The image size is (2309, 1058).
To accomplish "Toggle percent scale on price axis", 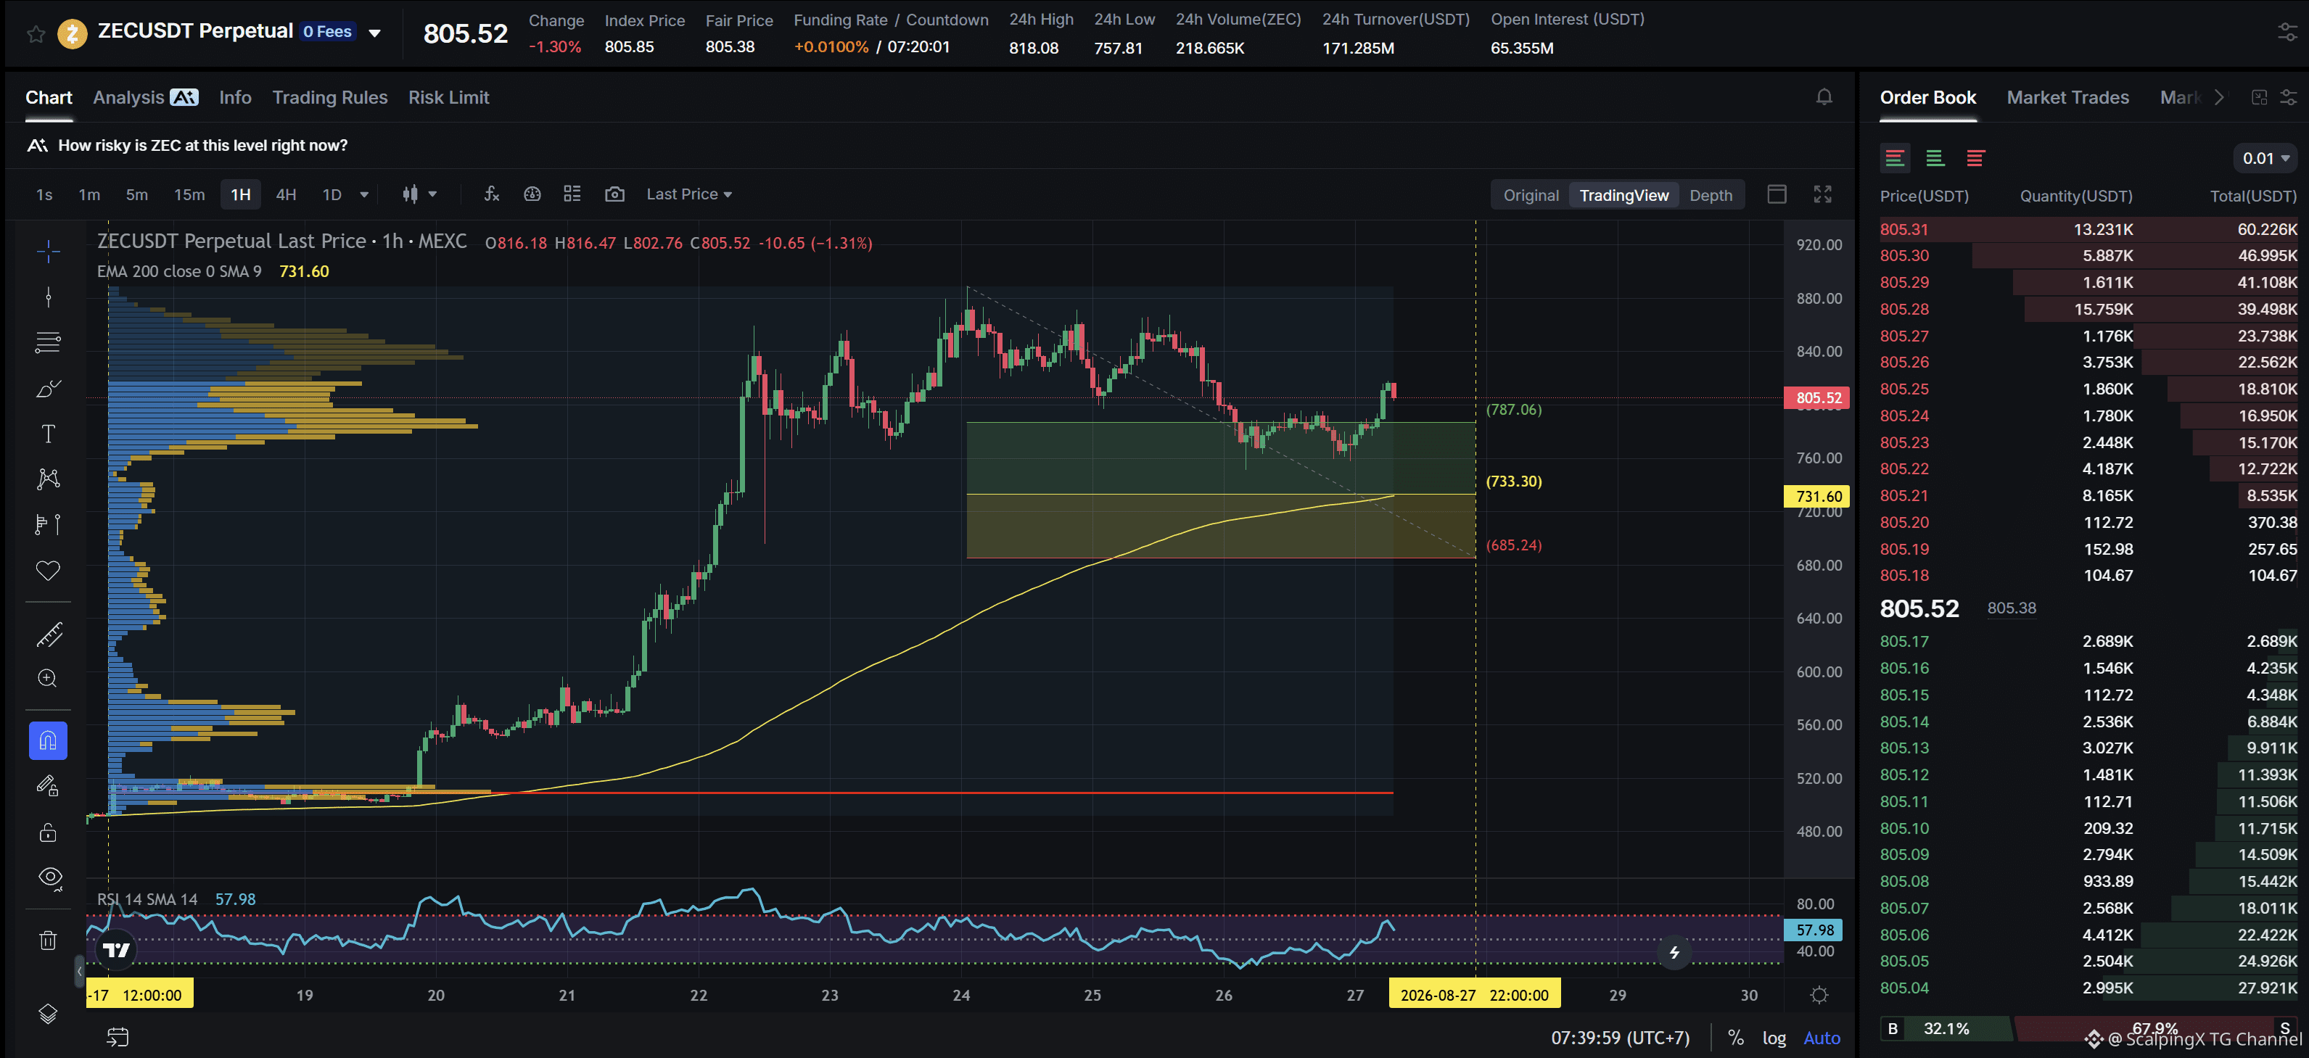I will point(1736,1038).
